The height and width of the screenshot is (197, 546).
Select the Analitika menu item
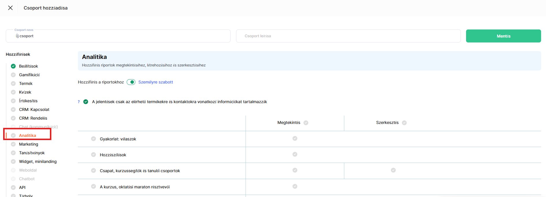click(27, 135)
